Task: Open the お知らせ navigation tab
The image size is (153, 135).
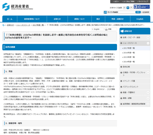Action: (57, 19)
